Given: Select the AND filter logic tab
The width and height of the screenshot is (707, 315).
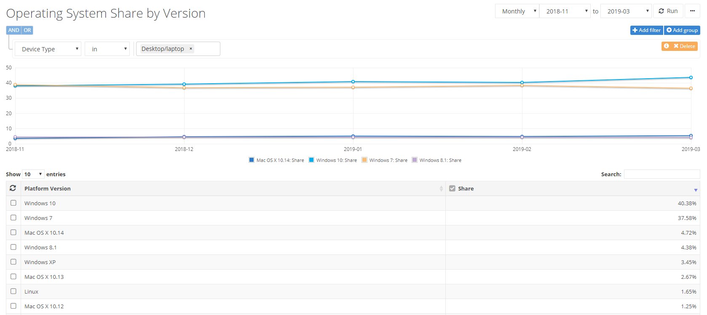Looking at the screenshot, I should [x=13, y=30].
